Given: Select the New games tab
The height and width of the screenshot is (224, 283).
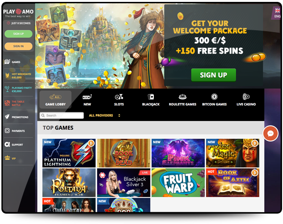Looking at the screenshot, I should (x=87, y=100).
